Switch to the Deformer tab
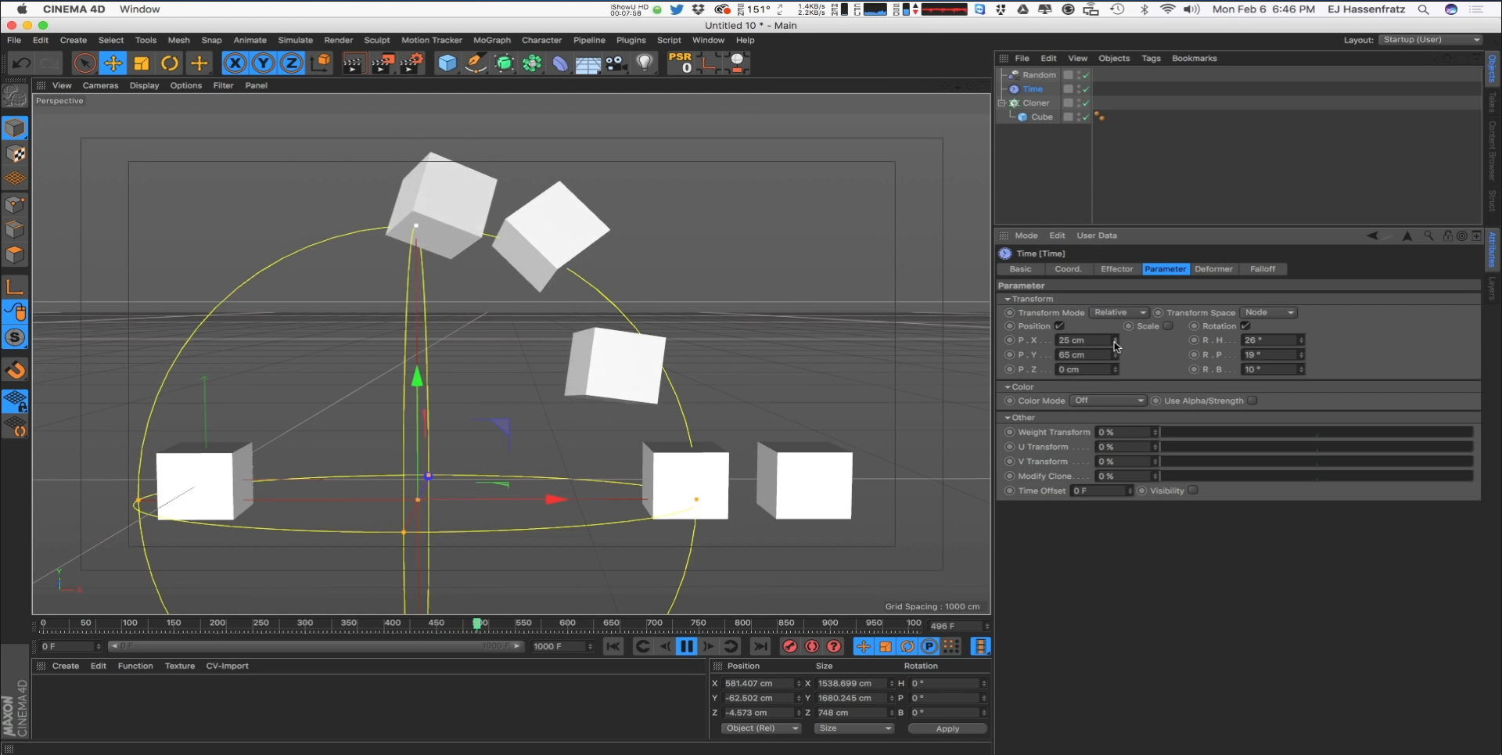The height and width of the screenshot is (755, 1502). tap(1213, 269)
